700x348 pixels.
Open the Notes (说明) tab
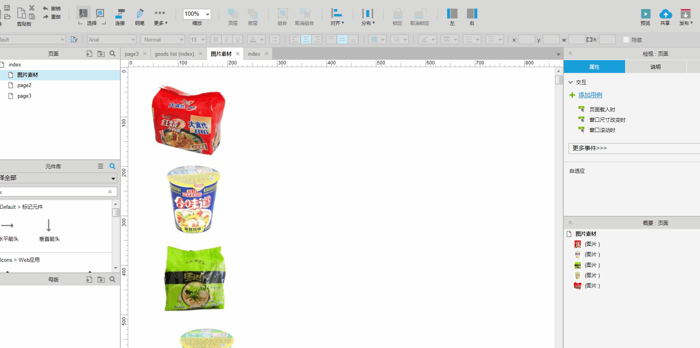(x=656, y=67)
